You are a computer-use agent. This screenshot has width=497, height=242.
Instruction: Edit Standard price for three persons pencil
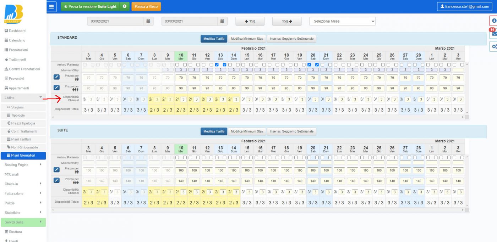(x=56, y=88)
